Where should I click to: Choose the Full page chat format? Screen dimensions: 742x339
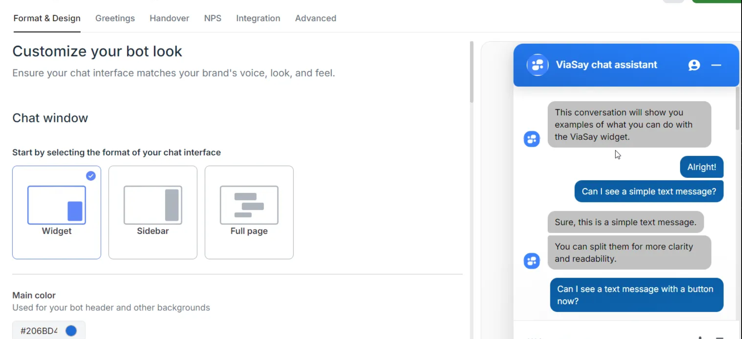click(249, 212)
